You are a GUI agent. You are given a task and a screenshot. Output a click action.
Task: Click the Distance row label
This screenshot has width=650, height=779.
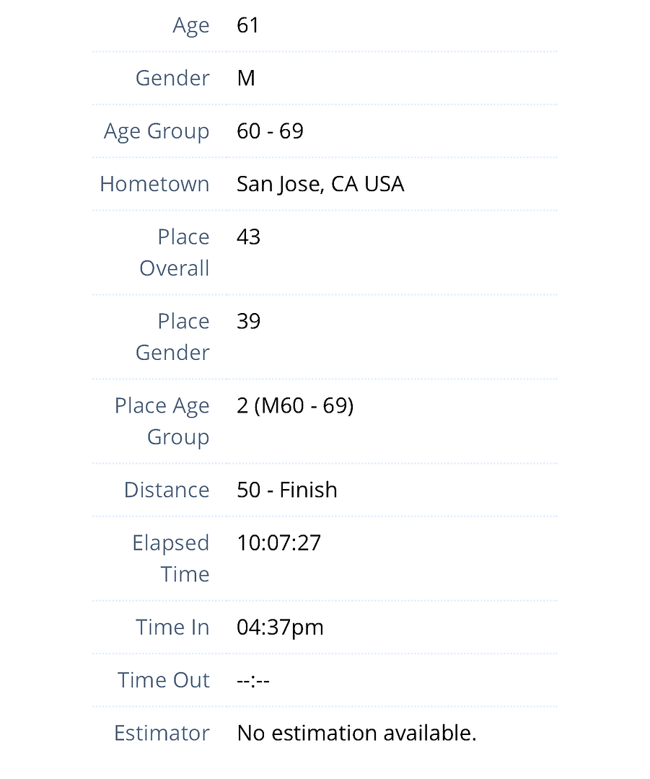point(167,490)
